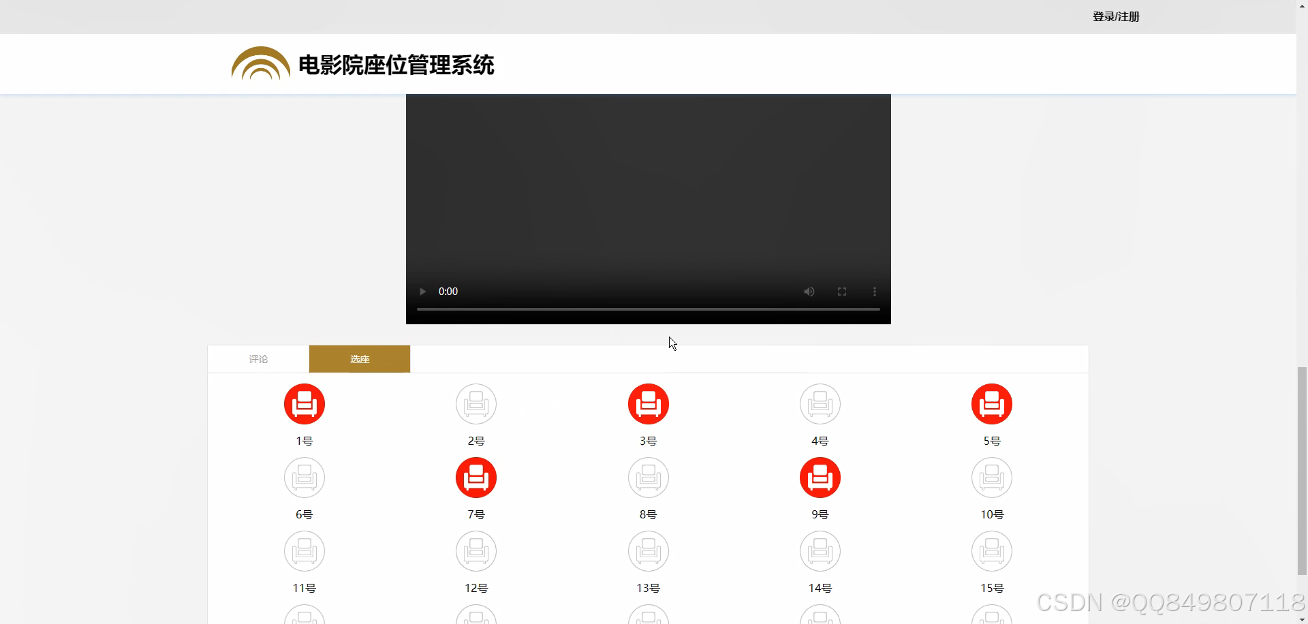Deselect the red seat 7号

[x=476, y=478]
